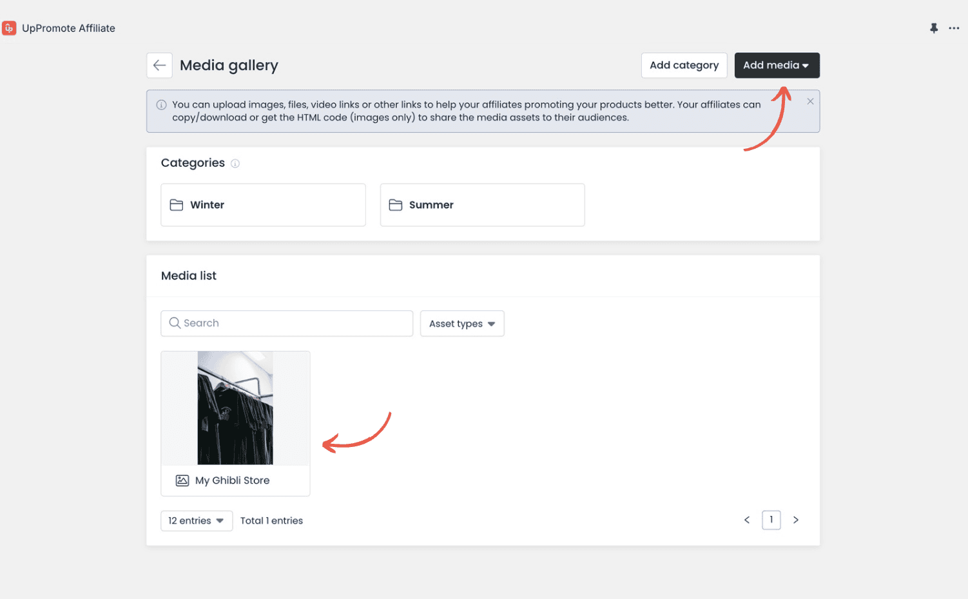Open the Winter category
Image resolution: width=968 pixels, height=599 pixels.
click(263, 205)
